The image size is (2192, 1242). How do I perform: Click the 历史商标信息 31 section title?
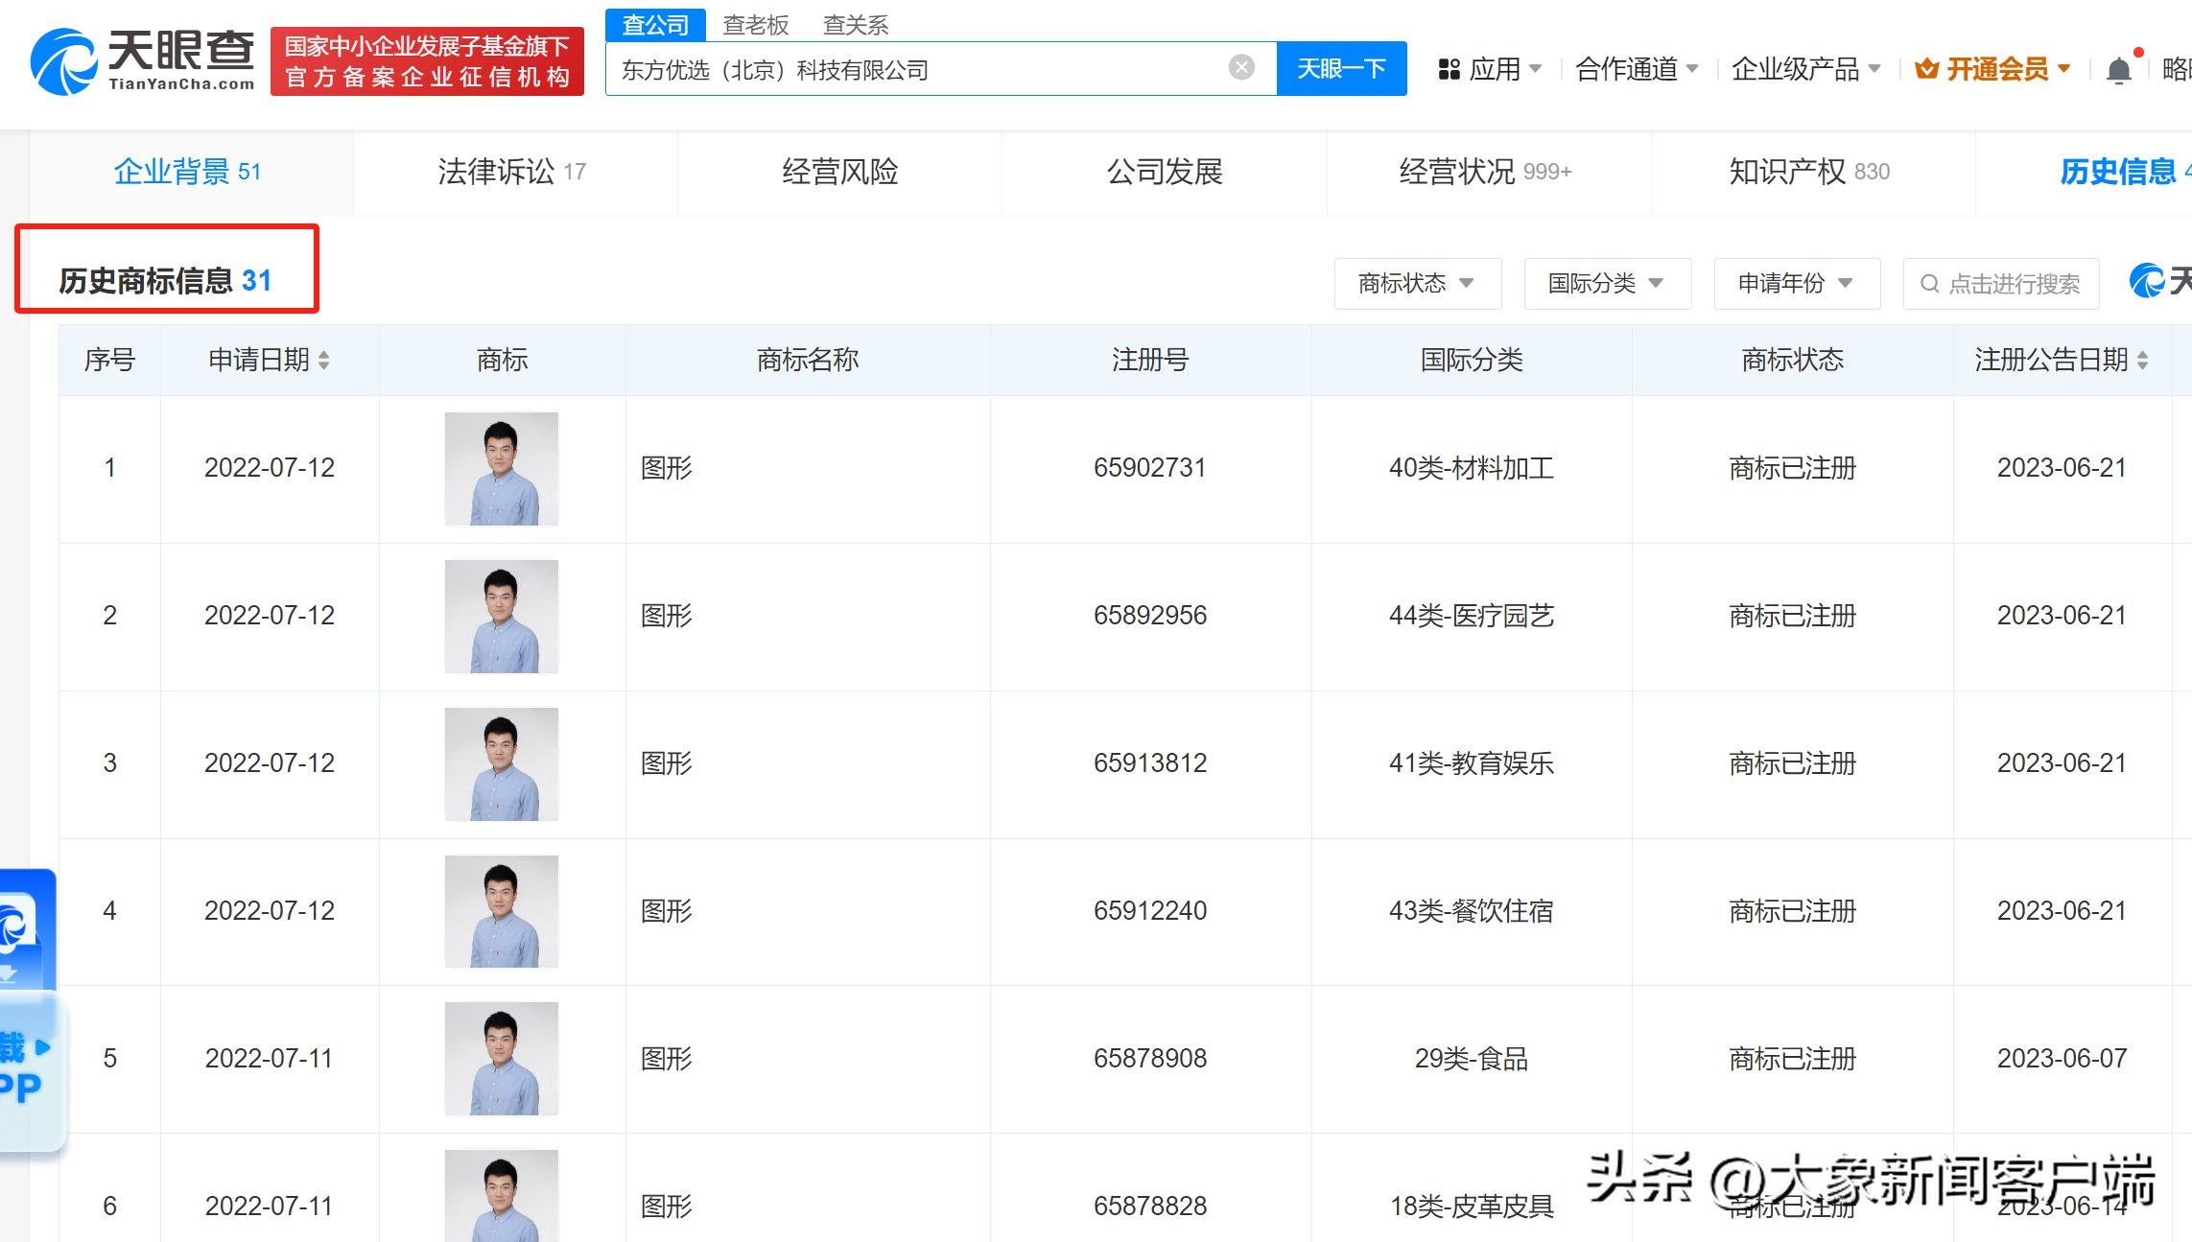pyautogui.click(x=166, y=281)
